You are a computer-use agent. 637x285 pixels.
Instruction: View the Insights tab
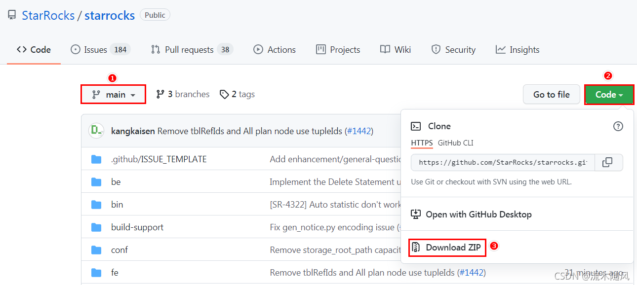click(x=518, y=50)
